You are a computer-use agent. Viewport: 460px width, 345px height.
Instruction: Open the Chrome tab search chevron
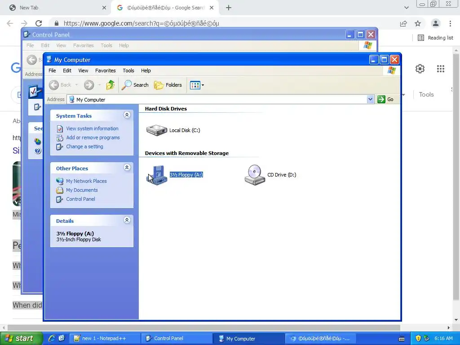(x=406, y=8)
